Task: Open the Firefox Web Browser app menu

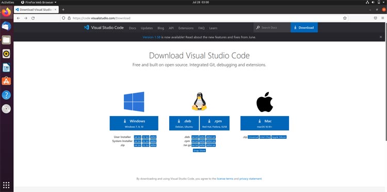Action: click(39, 2)
